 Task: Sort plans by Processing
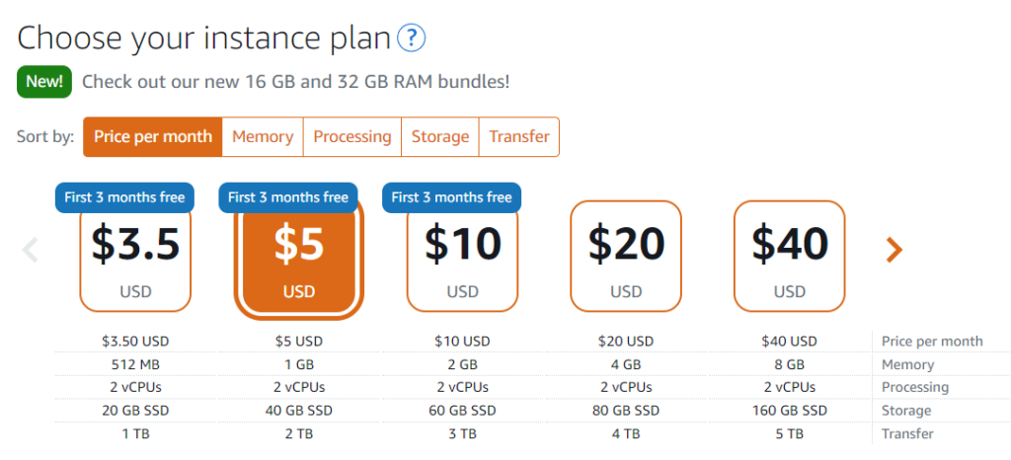pyautogui.click(x=352, y=136)
